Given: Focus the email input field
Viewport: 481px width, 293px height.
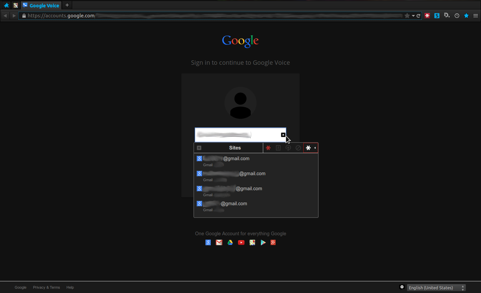Looking at the screenshot, I should [240, 135].
